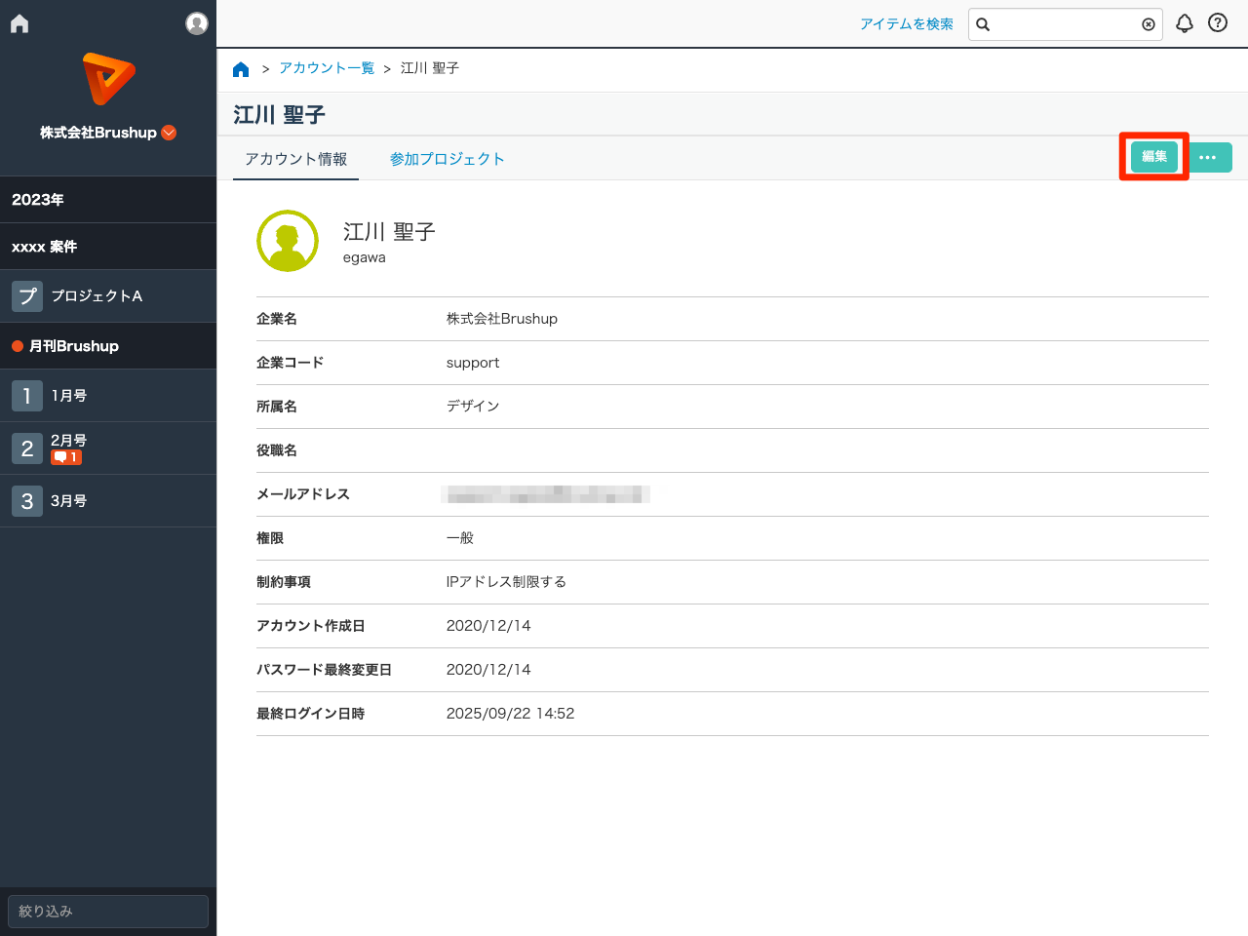Select the プロジェクトA project icon
The height and width of the screenshot is (936, 1248).
click(x=26, y=294)
